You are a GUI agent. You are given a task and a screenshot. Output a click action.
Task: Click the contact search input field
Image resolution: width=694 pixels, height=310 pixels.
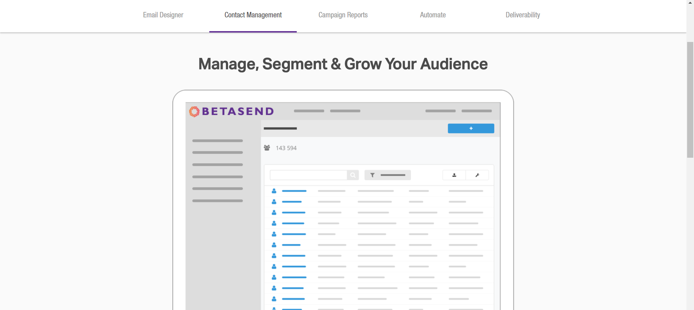[308, 175]
